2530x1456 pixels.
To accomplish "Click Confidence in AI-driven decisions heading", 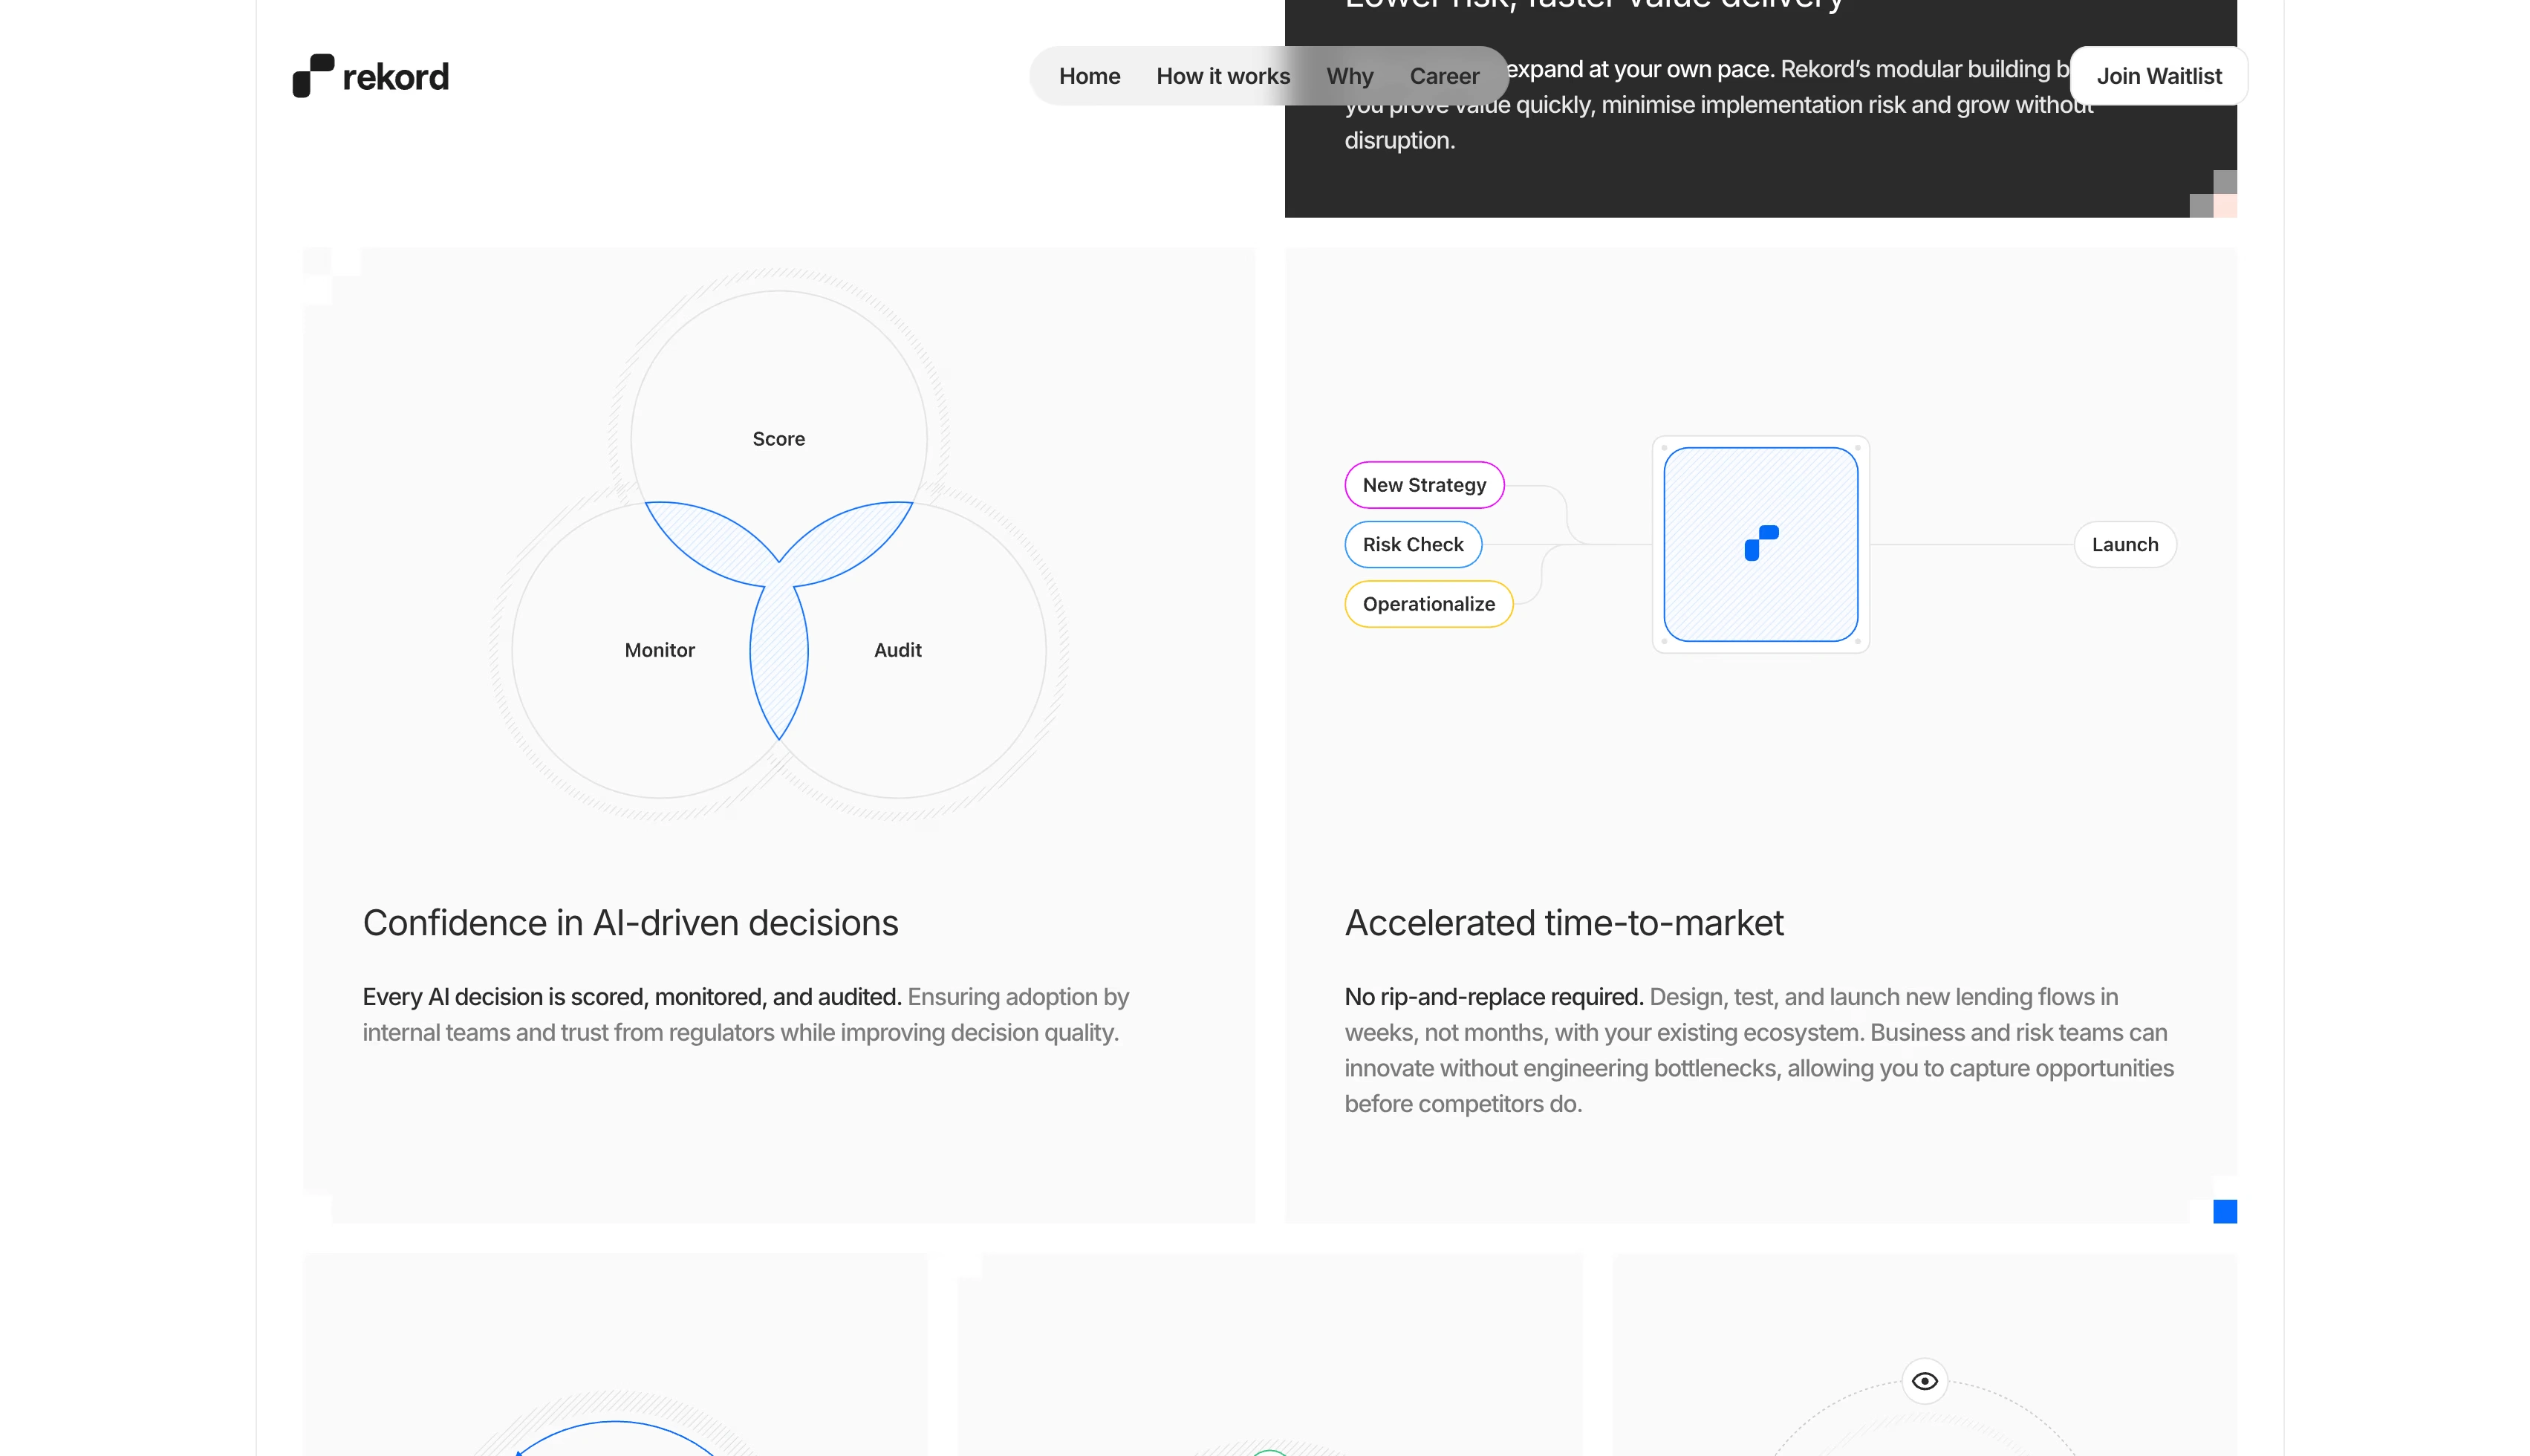I will pyautogui.click(x=630, y=922).
